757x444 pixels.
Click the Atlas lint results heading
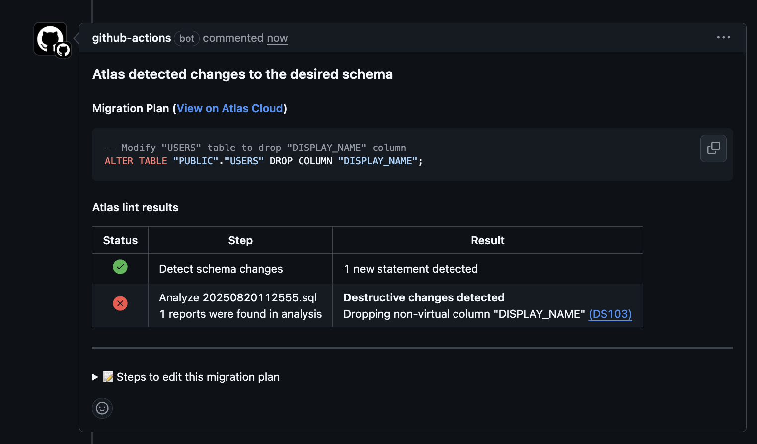tap(135, 207)
